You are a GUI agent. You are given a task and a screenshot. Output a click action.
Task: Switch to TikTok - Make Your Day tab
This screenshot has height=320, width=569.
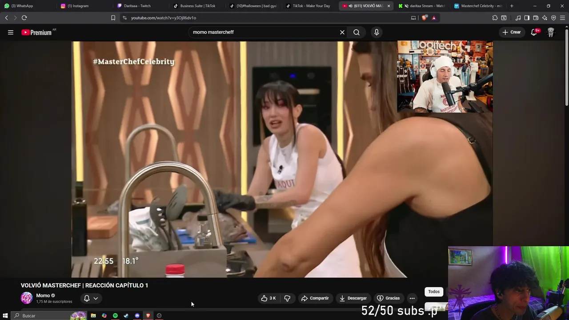pyautogui.click(x=310, y=6)
